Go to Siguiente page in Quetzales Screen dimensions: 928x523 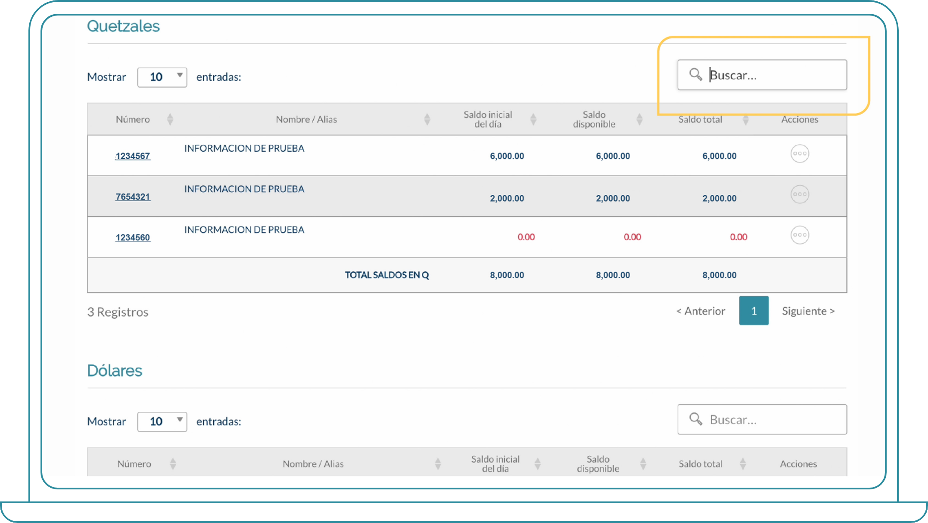pos(808,311)
